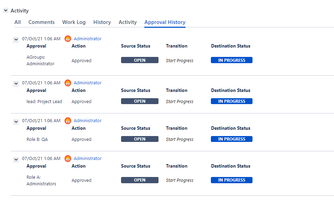
Task: Click IN PROGRESS badge in Role A entry
Action: 232,180
